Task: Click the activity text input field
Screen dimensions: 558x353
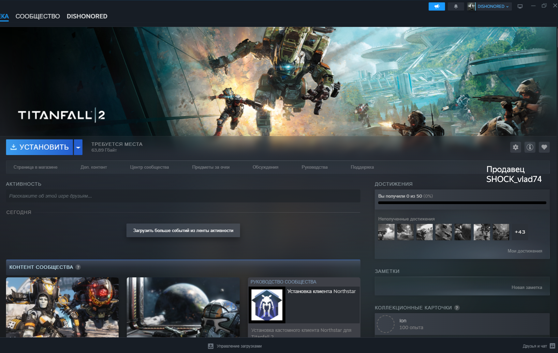Action: pyautogui.click(x=183, y=196)
